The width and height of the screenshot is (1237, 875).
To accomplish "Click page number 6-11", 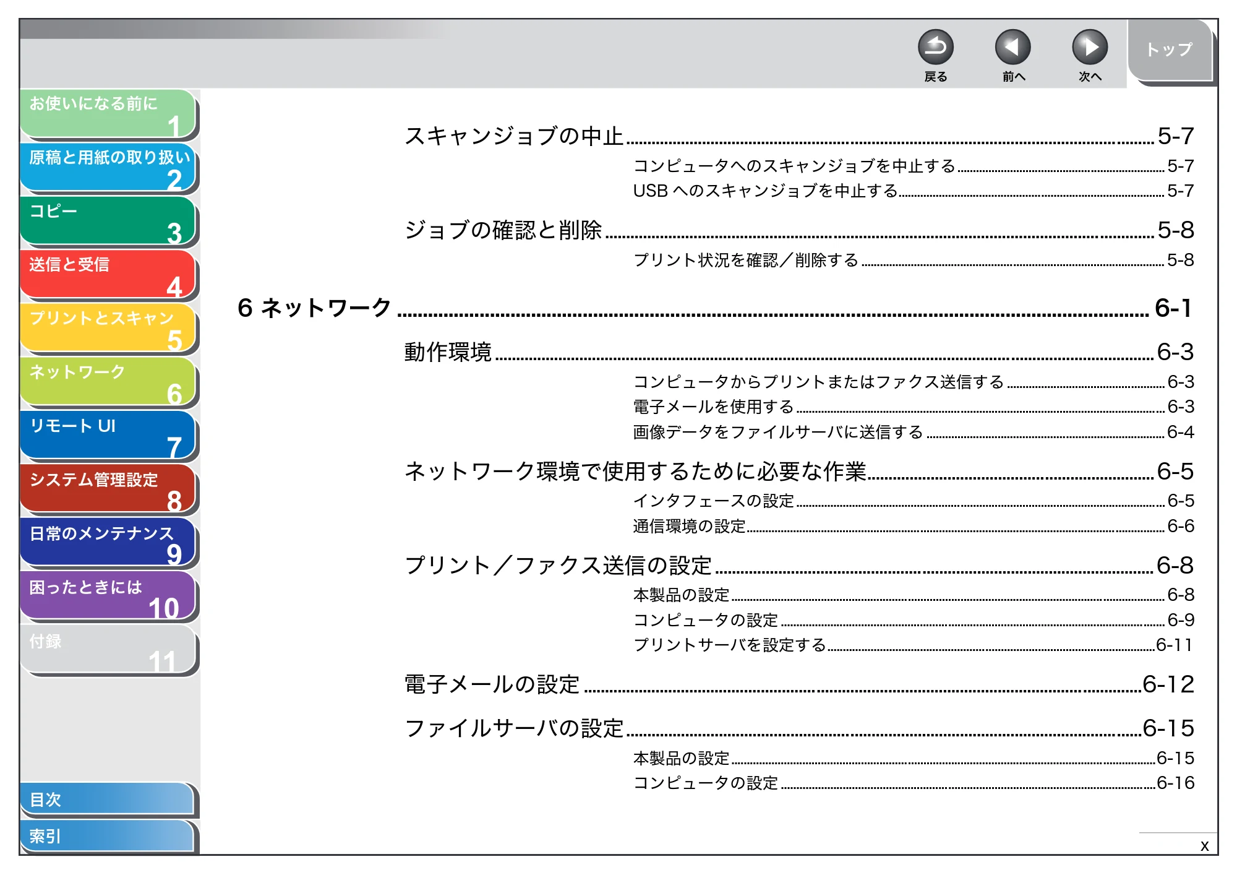I will [x=1175, y=645].
